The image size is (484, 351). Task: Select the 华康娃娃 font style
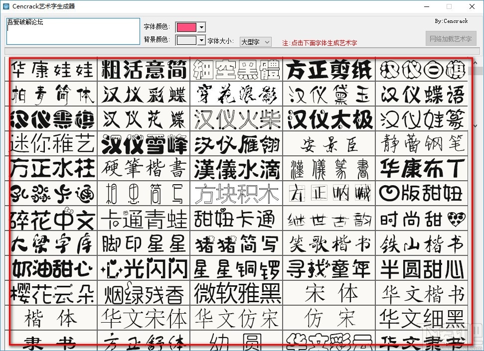[x=51, y=70]
